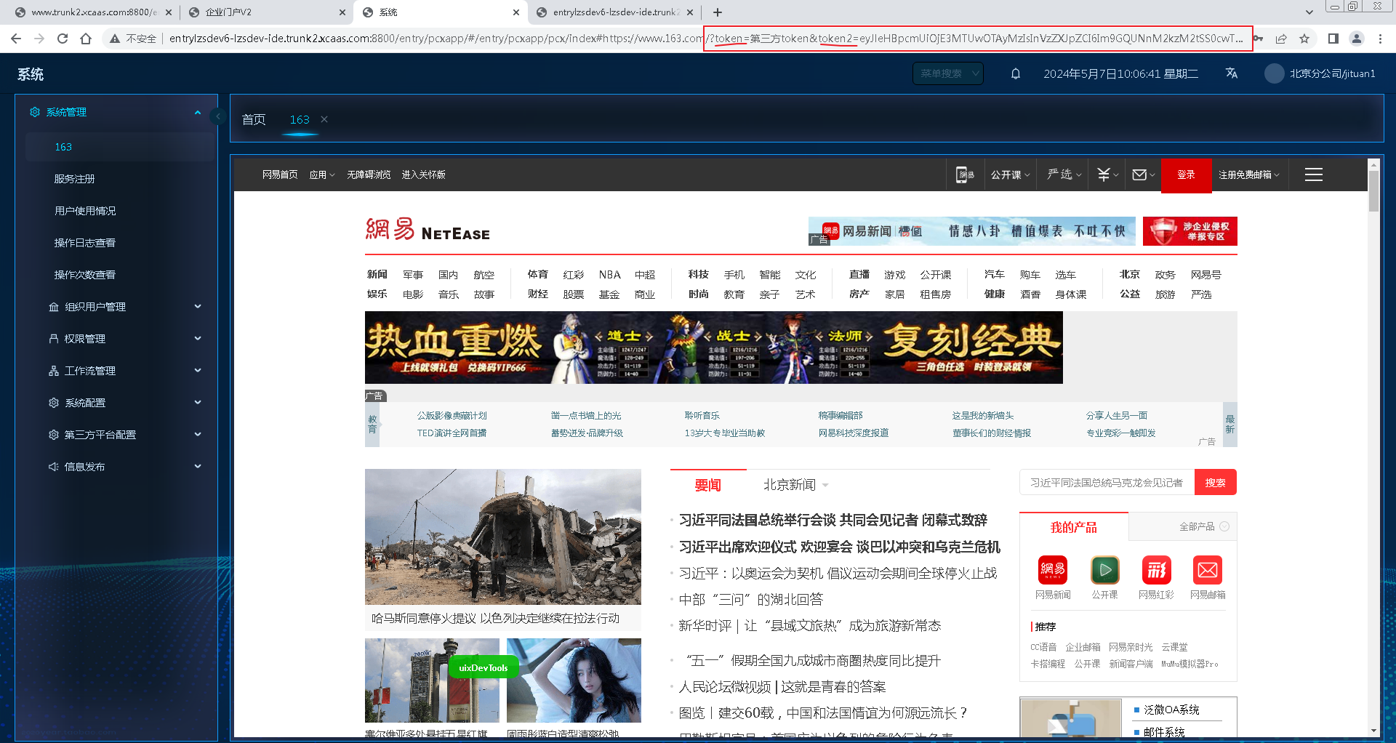Click the 无障碍浏览 link
Image resolution: width=1396 pixels, height=743 pixels.
369,174
